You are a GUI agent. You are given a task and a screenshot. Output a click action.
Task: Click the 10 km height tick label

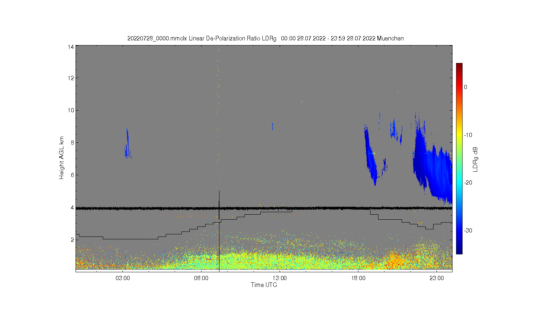71,110
